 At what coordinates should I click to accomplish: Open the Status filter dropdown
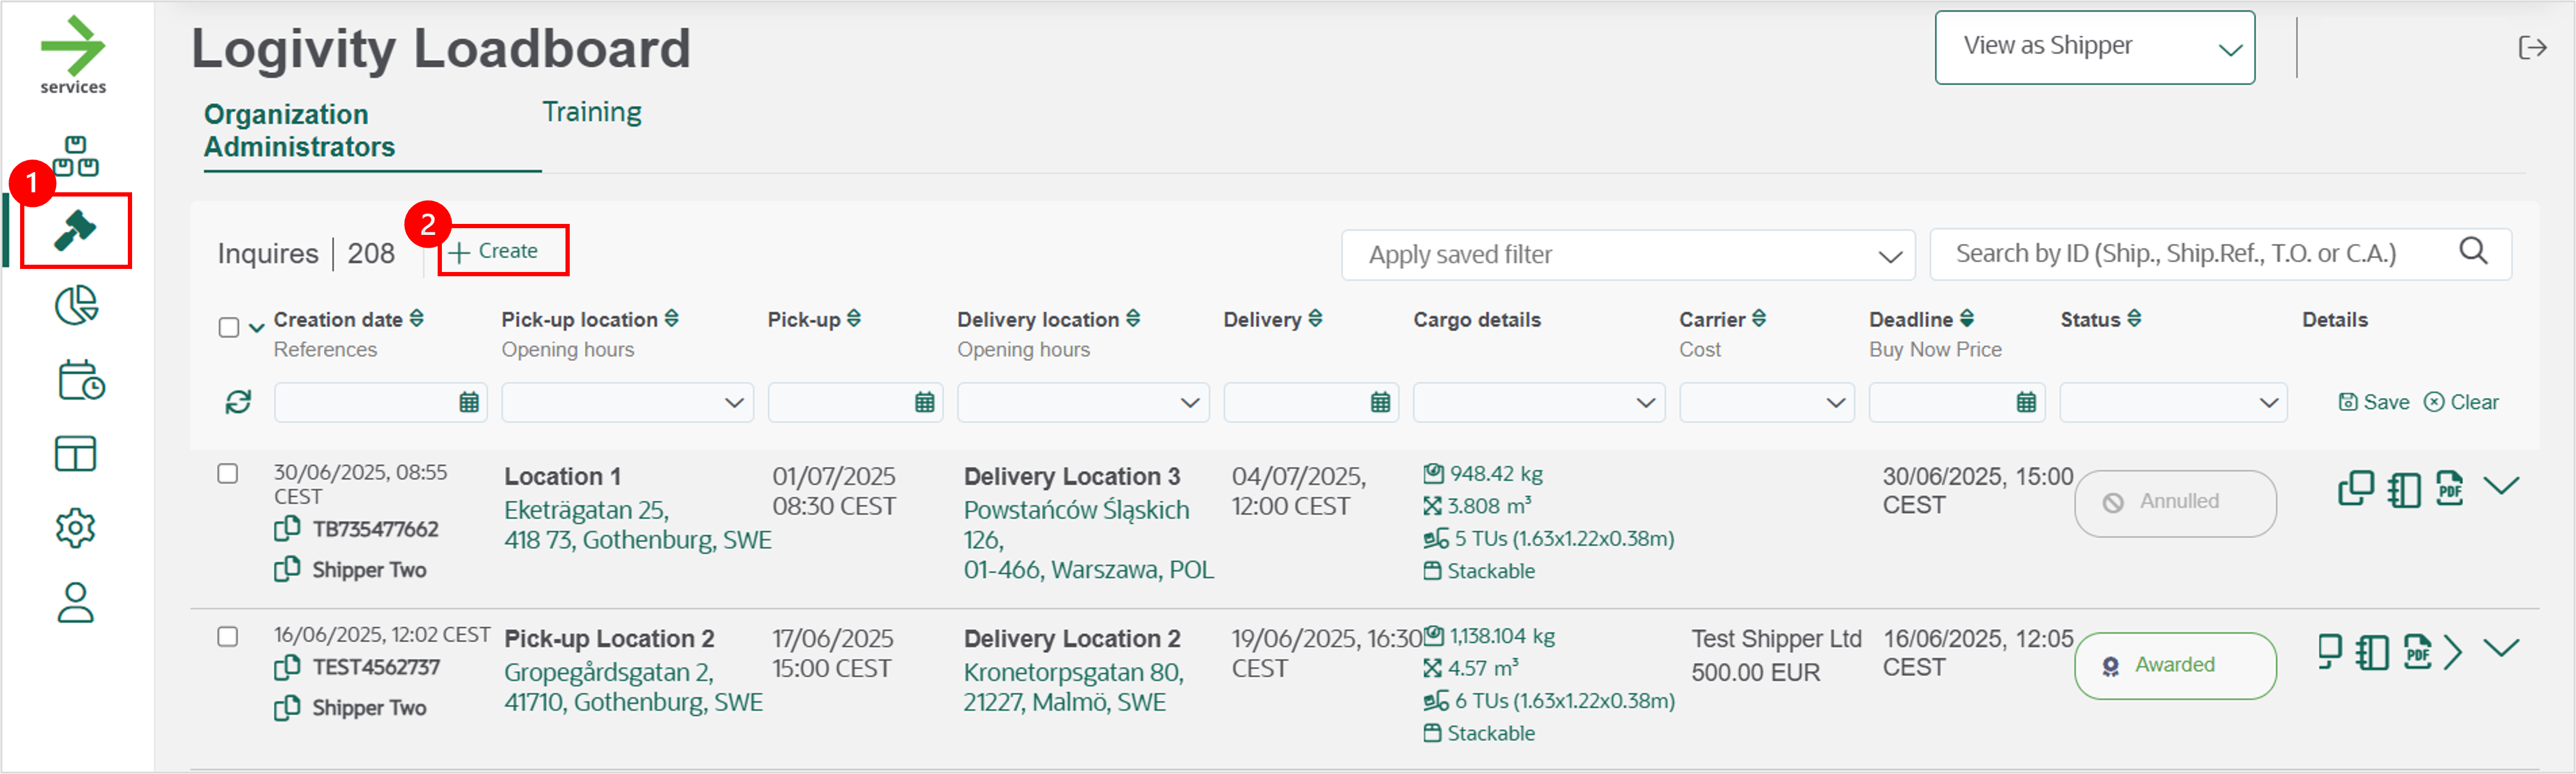[x=2173, y=402]
